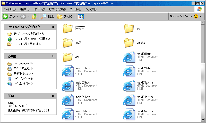Select the maid05.htm file icon
This screenshot has width=206, height=123.
tap(68, 114)
